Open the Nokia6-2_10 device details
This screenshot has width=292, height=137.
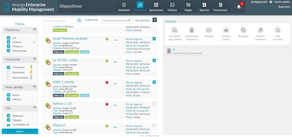point(62,104)
